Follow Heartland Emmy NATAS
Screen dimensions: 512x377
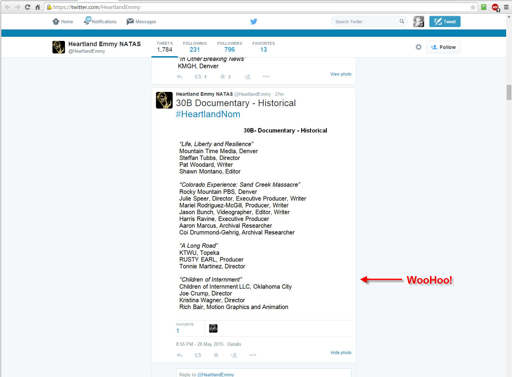point(443,47)
